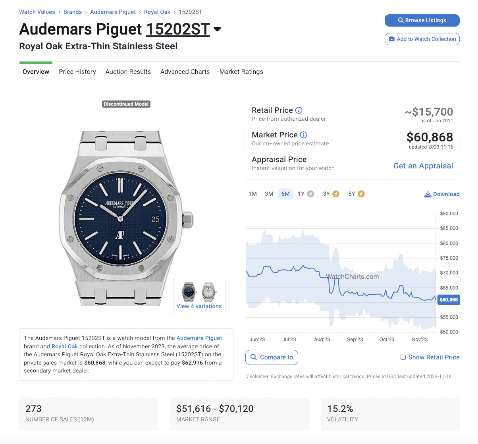Screen dimensions: 478x444
Task: Select the 3M chart range
Action: (269, 194)
